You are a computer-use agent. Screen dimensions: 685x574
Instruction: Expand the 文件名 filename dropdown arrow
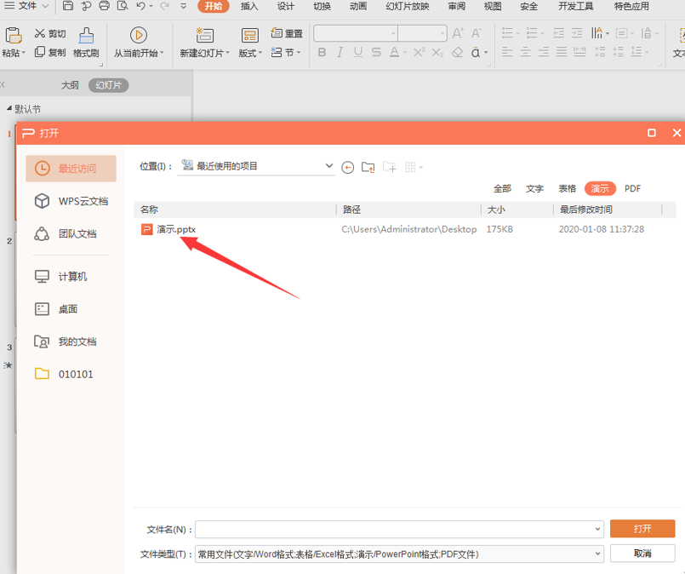(x=597, y=529)
